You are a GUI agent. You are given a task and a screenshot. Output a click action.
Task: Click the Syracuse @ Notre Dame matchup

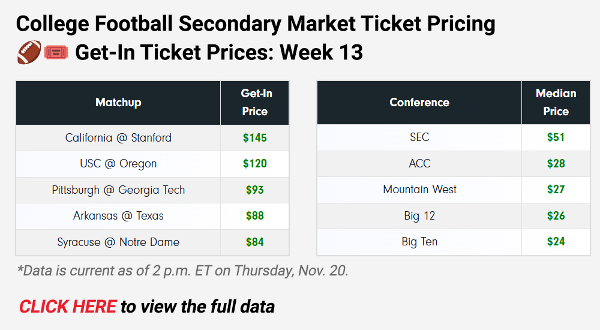click(x=118, y=242)
